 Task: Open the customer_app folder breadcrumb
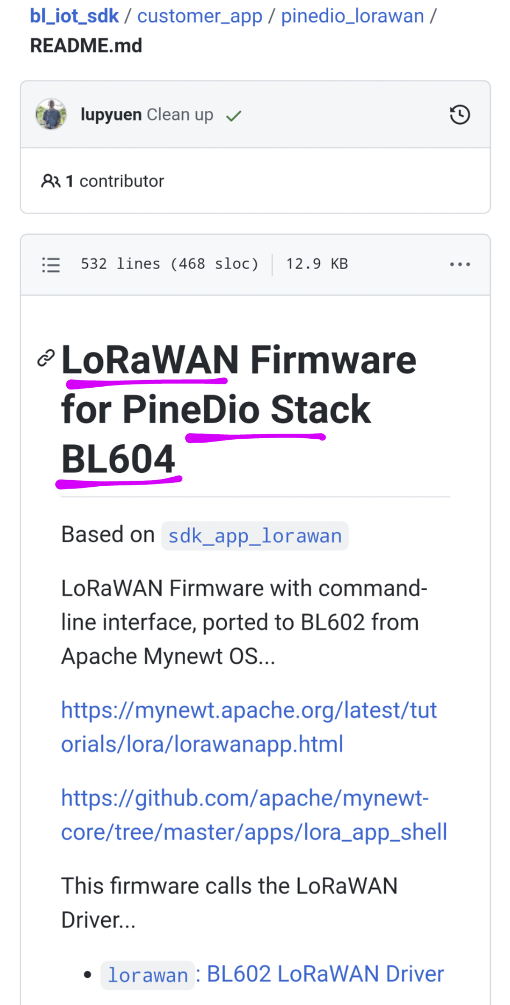click(200, 16)
